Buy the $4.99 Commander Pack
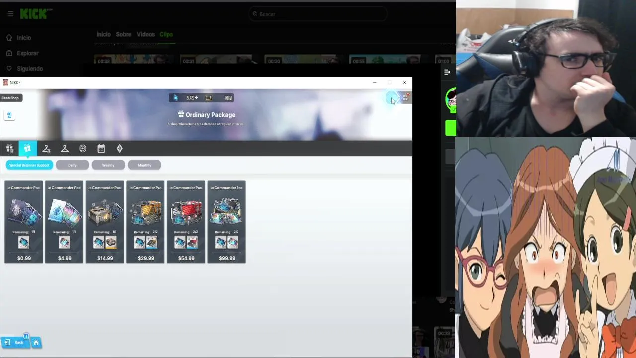 click(65, 258)
